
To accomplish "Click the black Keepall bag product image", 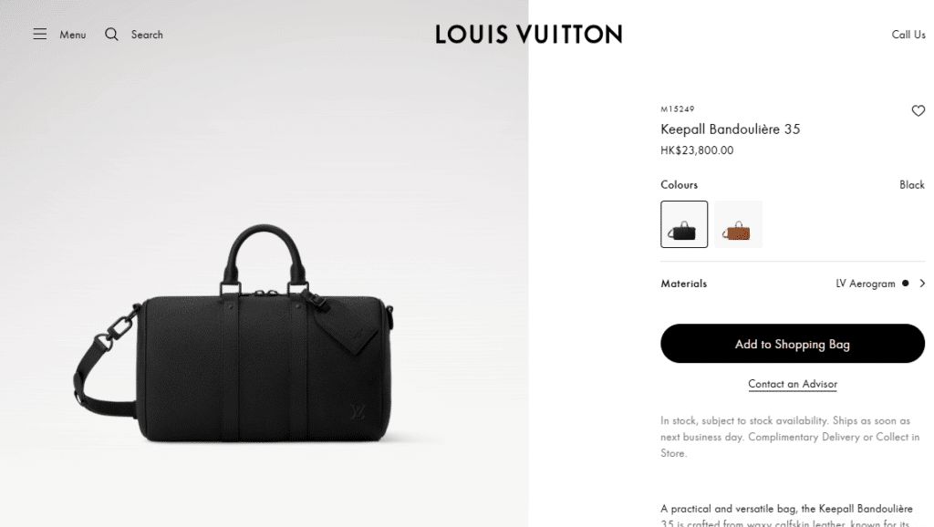I will click(235, 335).
